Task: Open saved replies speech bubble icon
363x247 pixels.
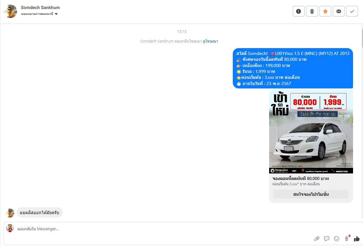Action: [327, 239]
